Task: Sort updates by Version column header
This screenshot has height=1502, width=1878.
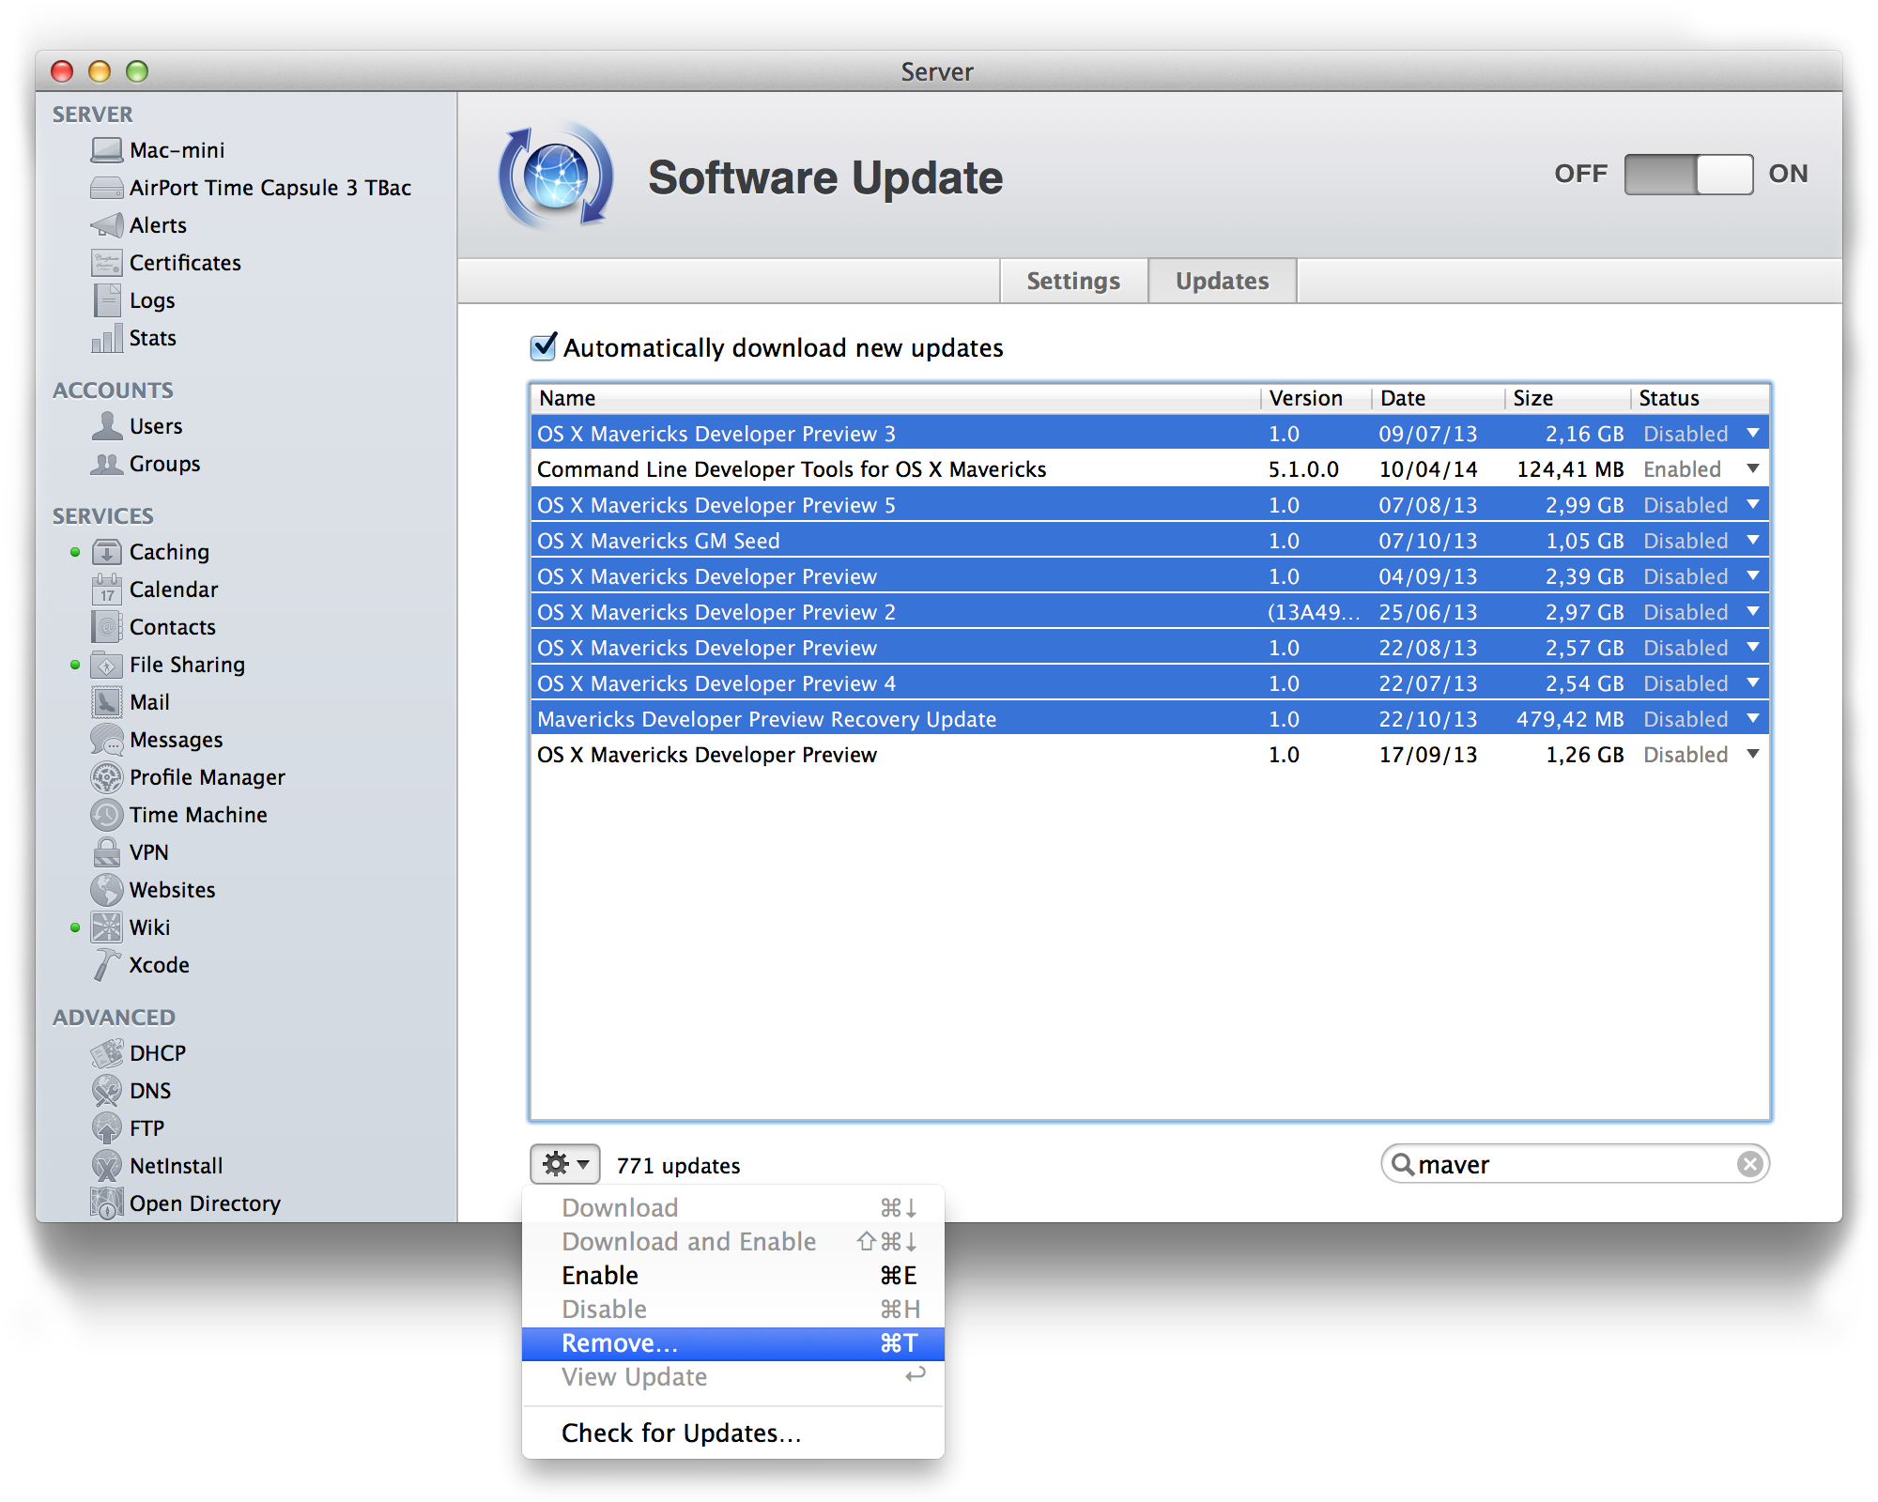Action: pos(1316,398)
